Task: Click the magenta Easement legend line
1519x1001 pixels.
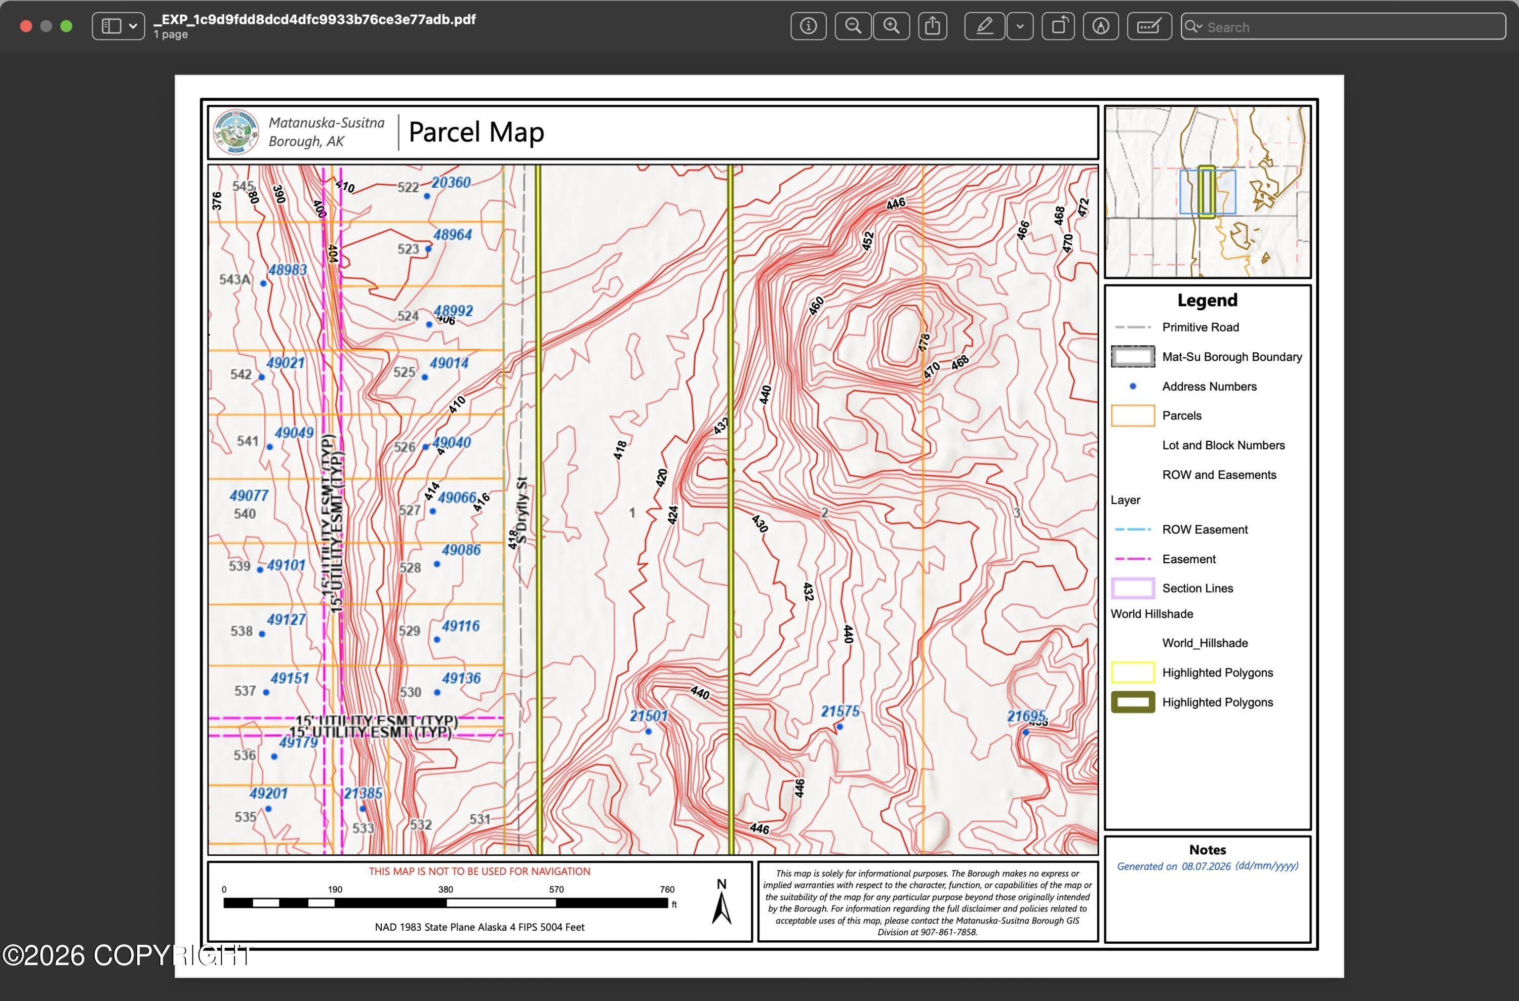Action: (1133, 559)
